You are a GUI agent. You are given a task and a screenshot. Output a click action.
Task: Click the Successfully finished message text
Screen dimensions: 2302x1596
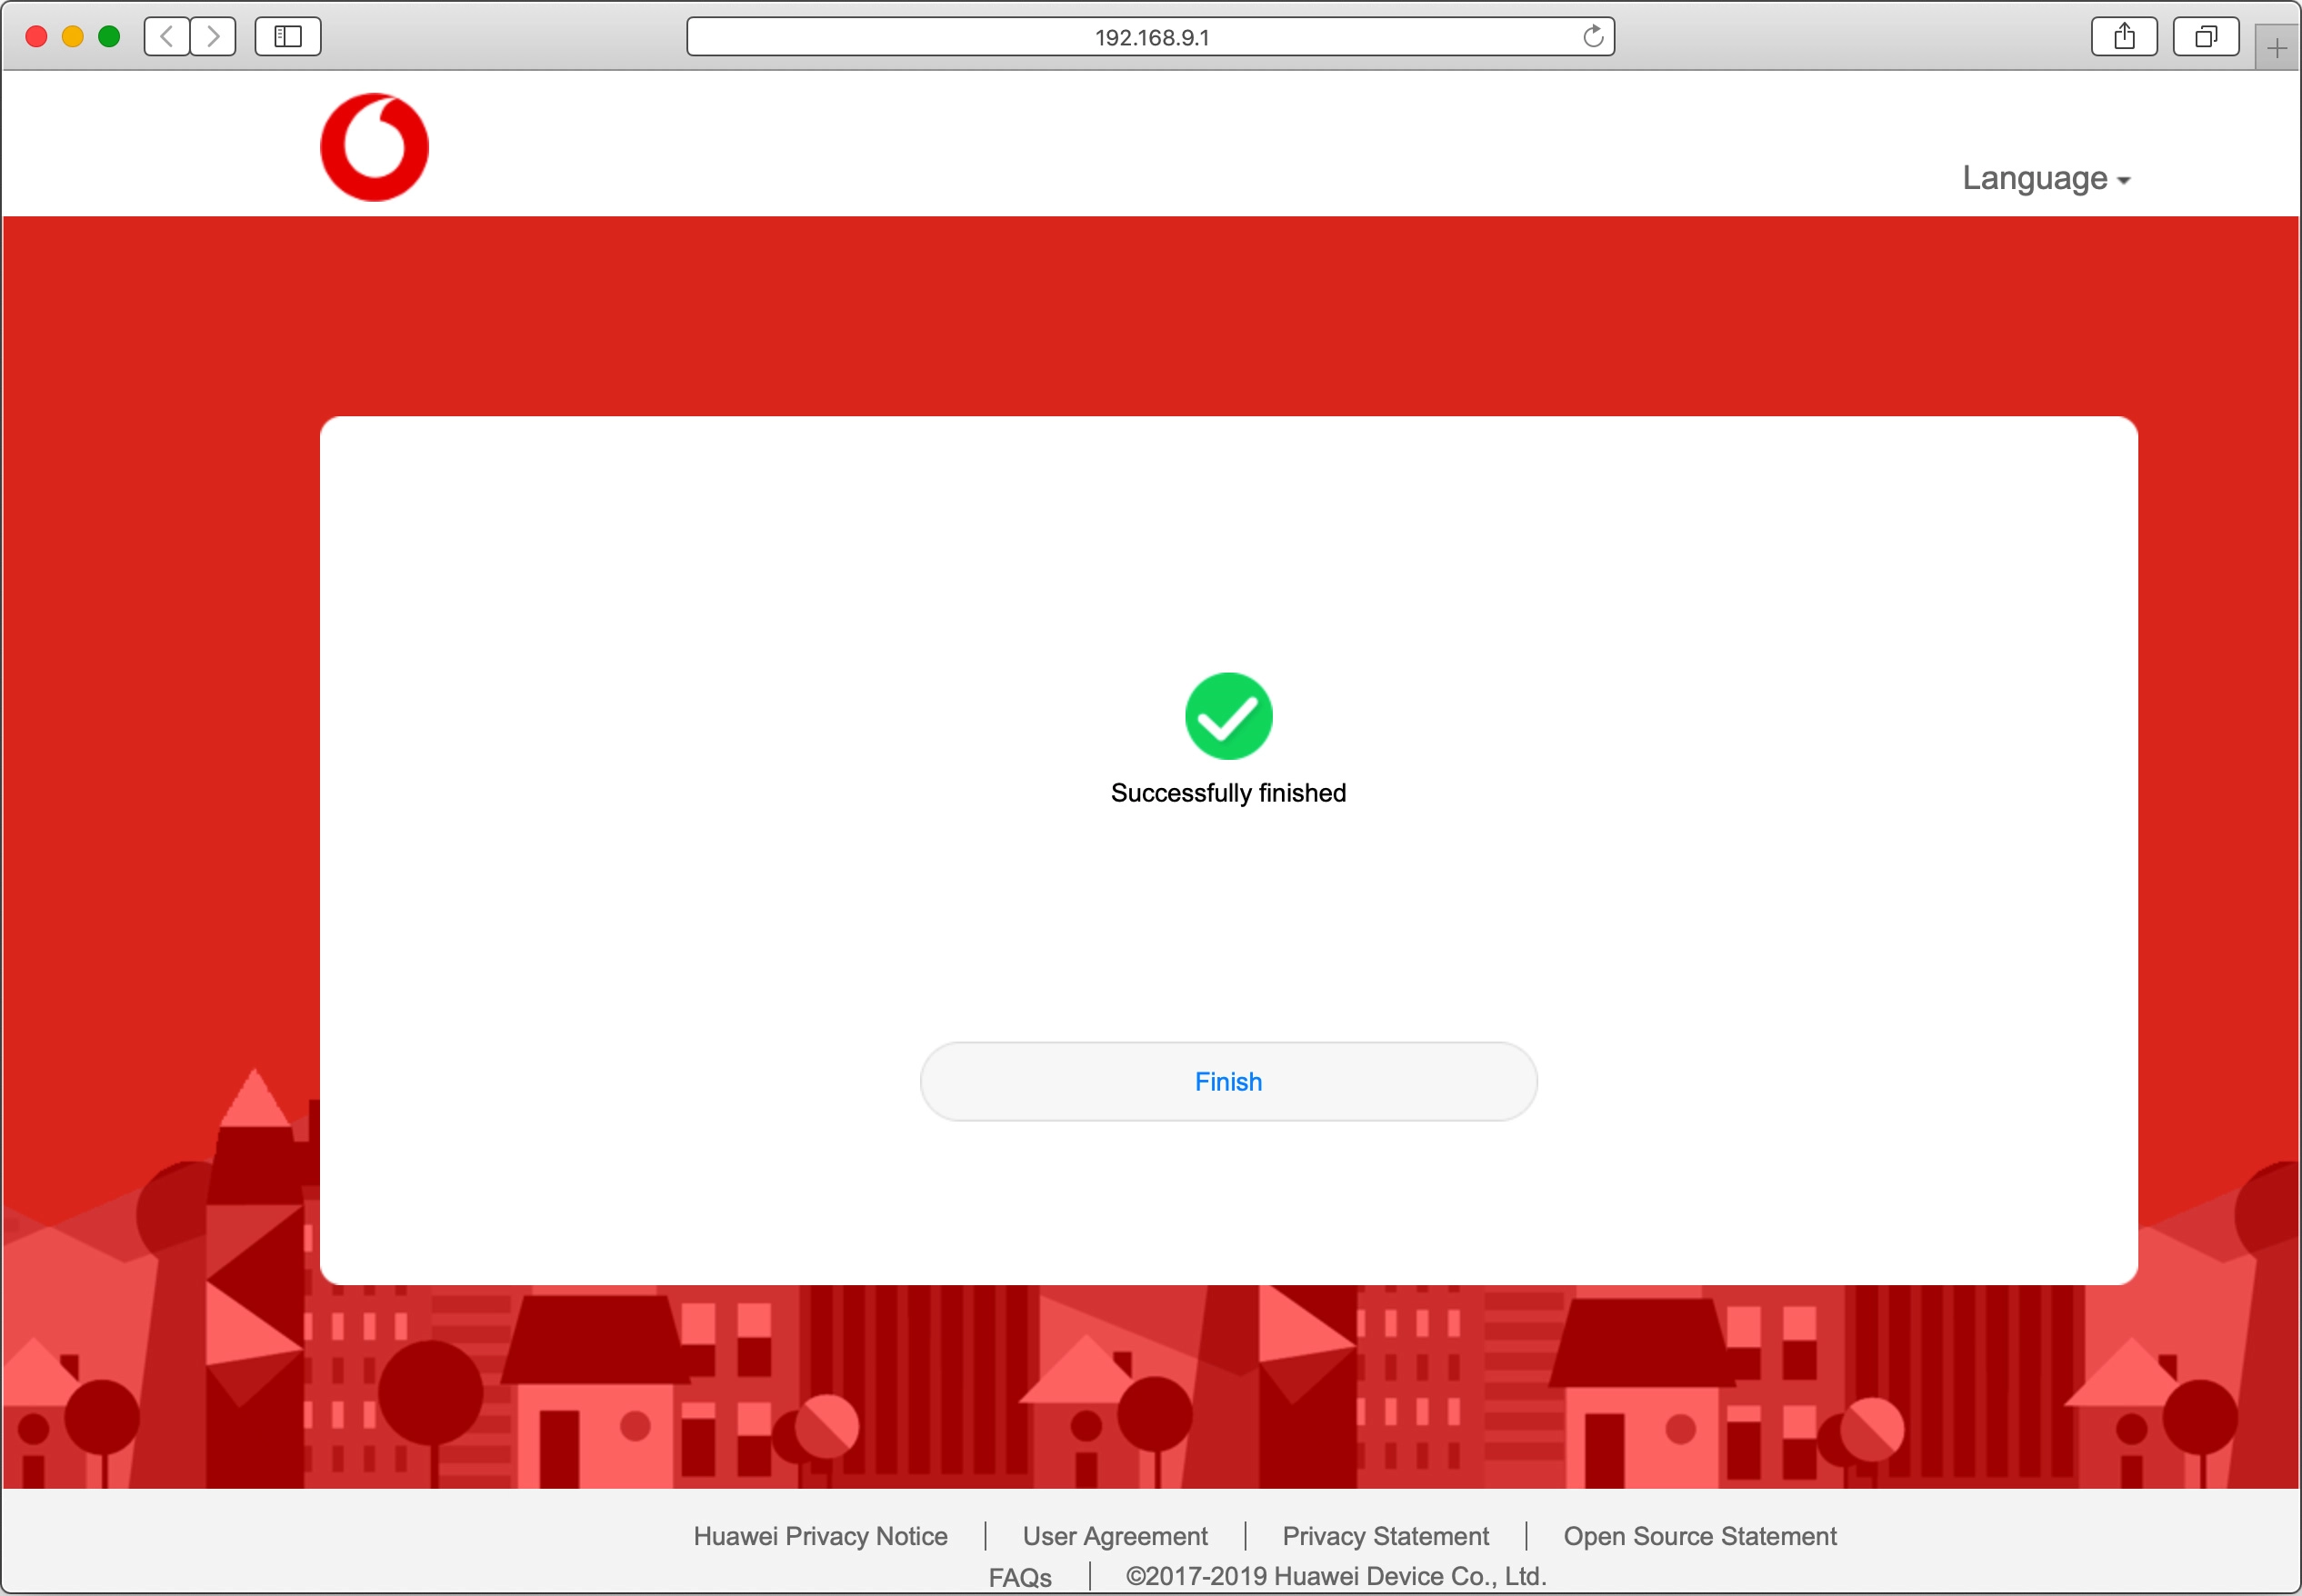pyautogui.click(x=1228, y=793)
